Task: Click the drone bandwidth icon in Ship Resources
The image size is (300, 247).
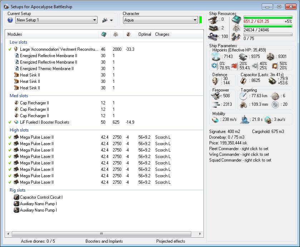Action: click(x=236, y=37)
